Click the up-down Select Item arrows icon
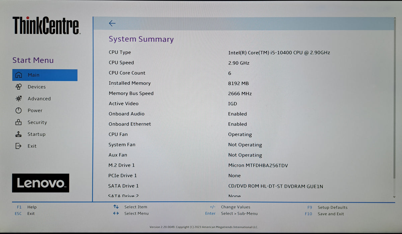This screenshot has height=234, width=402. pyautogui.click(x=116, y=207)
